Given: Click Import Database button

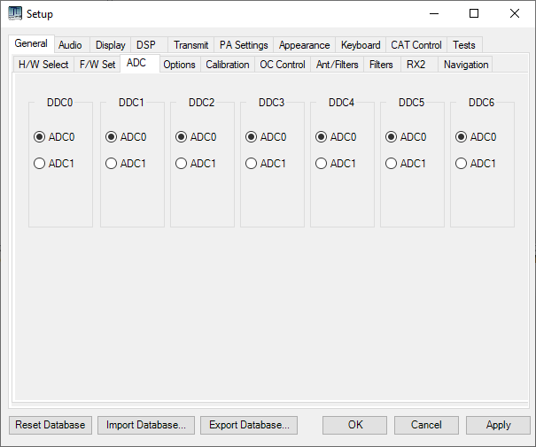Looking at the screenshot, I should coord(146,425).
